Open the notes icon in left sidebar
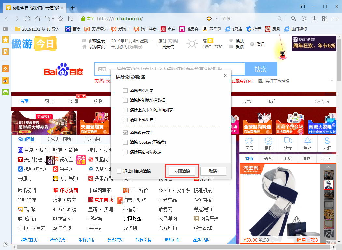The width and height of the screenshot is (342, 250). [x=5, y=51]
